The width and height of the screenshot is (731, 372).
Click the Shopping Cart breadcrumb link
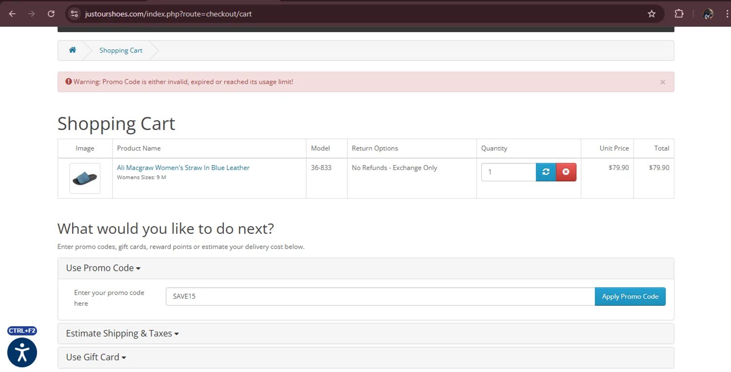click(121, 50)
